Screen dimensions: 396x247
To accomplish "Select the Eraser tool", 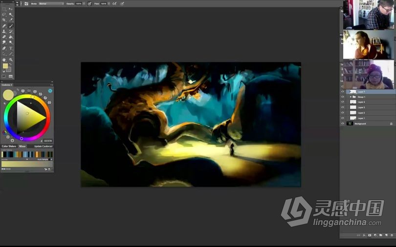I will (x=4, y=37).
